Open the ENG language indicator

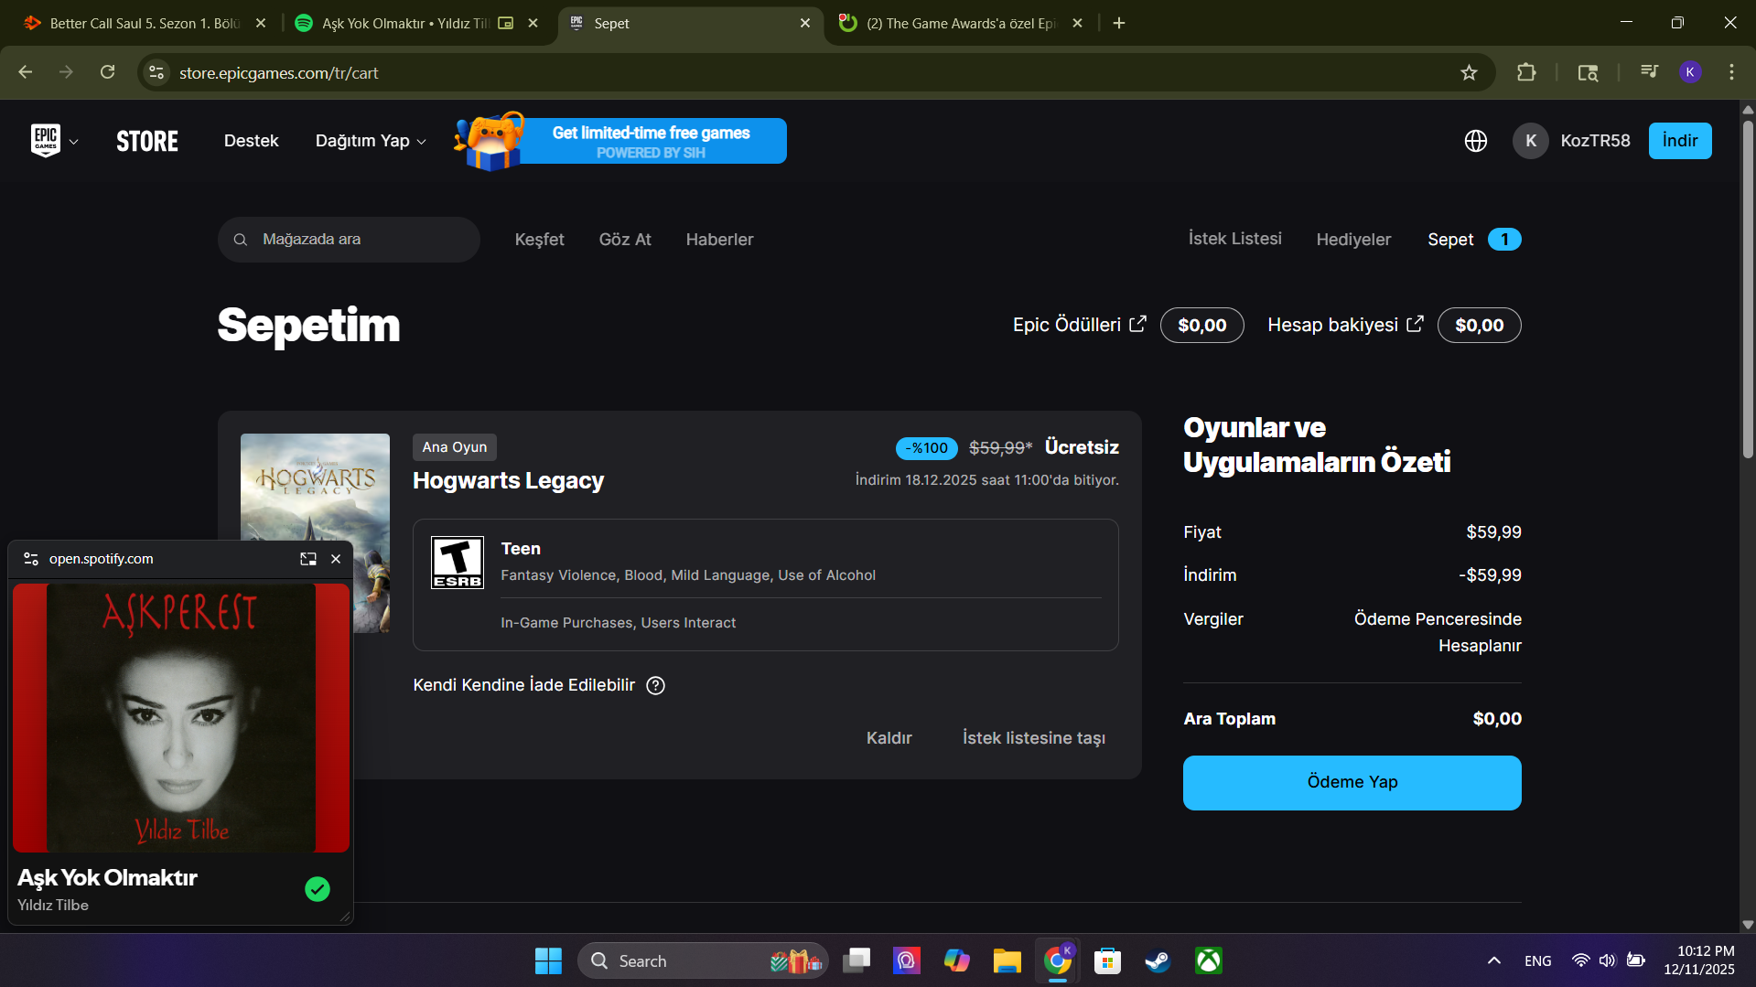click(x=1537, y=961)
